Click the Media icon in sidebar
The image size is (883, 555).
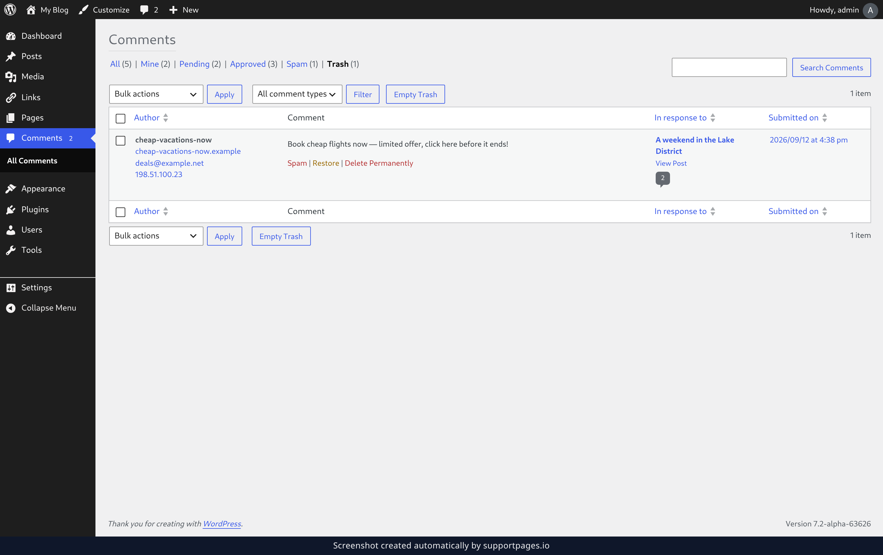(11, 77)
